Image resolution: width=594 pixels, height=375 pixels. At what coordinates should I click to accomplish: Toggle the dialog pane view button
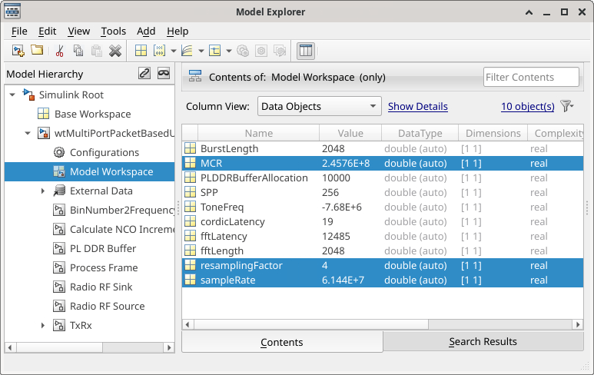point(305,51)
